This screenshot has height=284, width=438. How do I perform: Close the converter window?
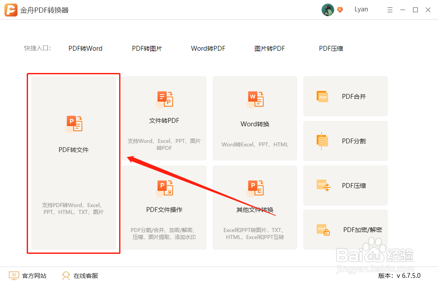(428, 10)
